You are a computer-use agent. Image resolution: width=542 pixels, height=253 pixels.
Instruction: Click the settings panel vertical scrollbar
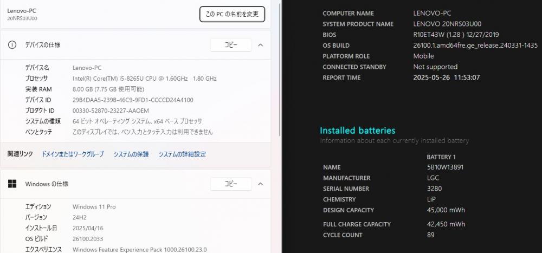280,69
